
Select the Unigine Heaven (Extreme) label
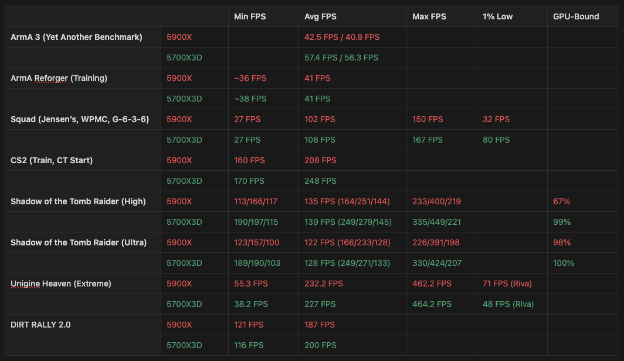[x=61, y=284]
